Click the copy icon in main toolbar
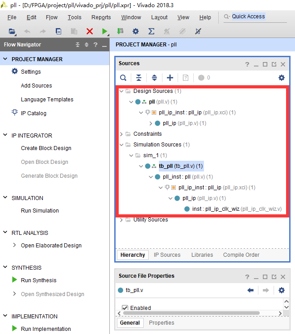The height and width of the screenshot is (334, 295). click(58, 31)
